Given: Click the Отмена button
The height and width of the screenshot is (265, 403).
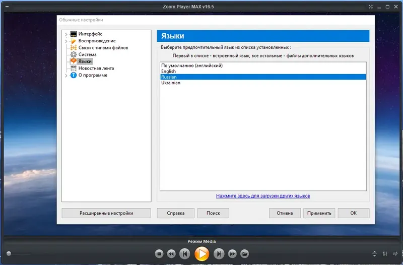Looking at the screenshot, I should coord(285,213).
